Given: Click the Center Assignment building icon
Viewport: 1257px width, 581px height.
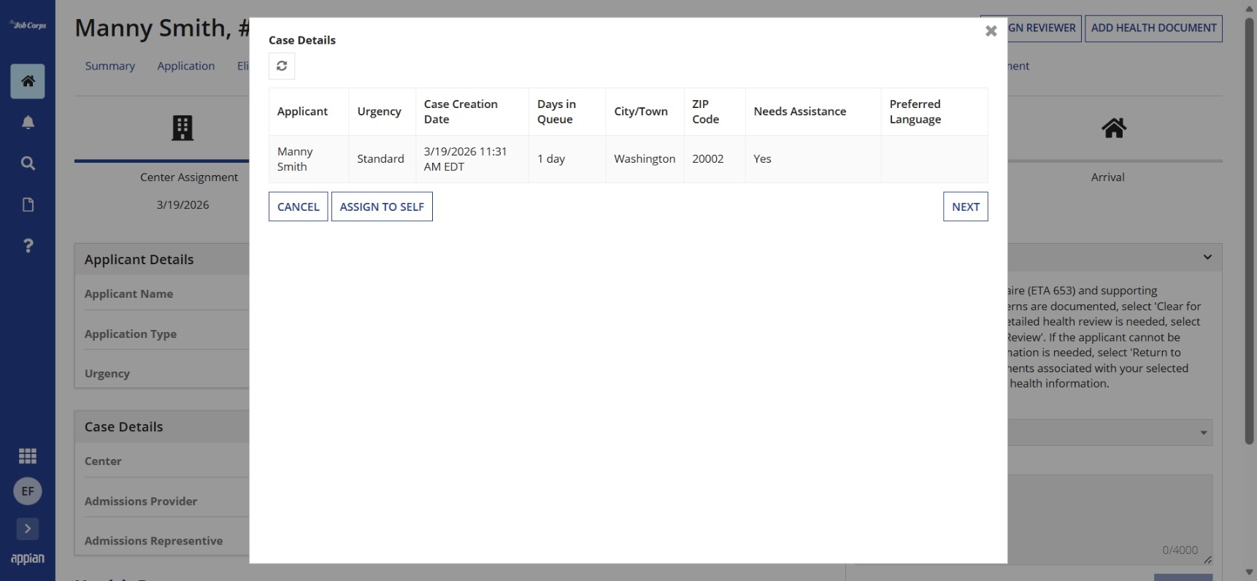Looking at the screenshot, I should coord(182,128).
